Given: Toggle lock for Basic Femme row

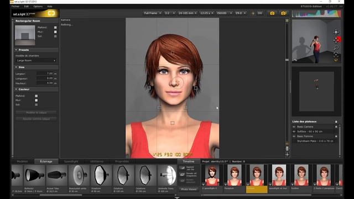Looking at the screenshot, I should coord(336,137).
